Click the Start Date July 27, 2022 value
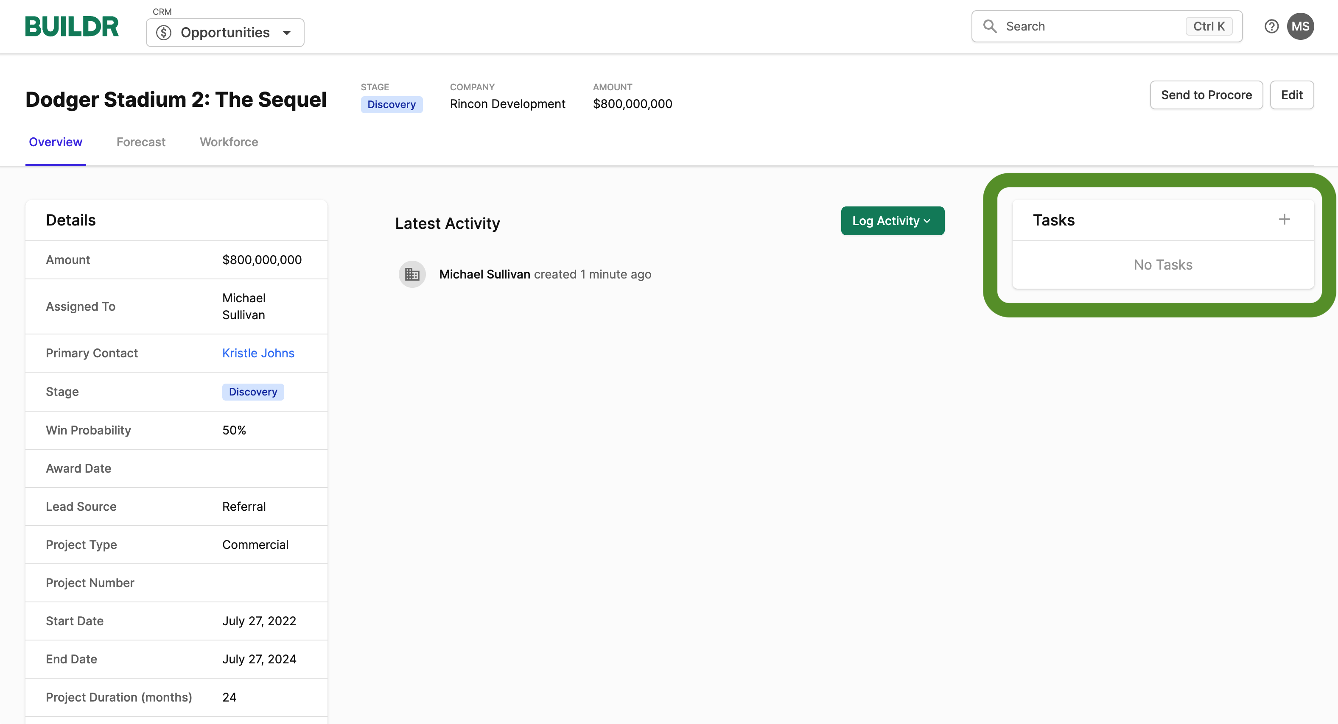Screen dimensions: 1338x724 259,621
